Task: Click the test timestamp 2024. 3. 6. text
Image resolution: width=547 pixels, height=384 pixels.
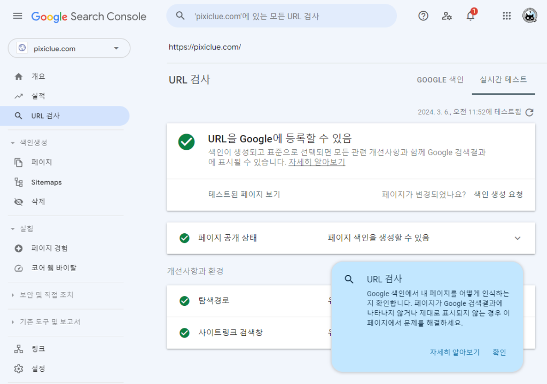Action: coord(469,112)
